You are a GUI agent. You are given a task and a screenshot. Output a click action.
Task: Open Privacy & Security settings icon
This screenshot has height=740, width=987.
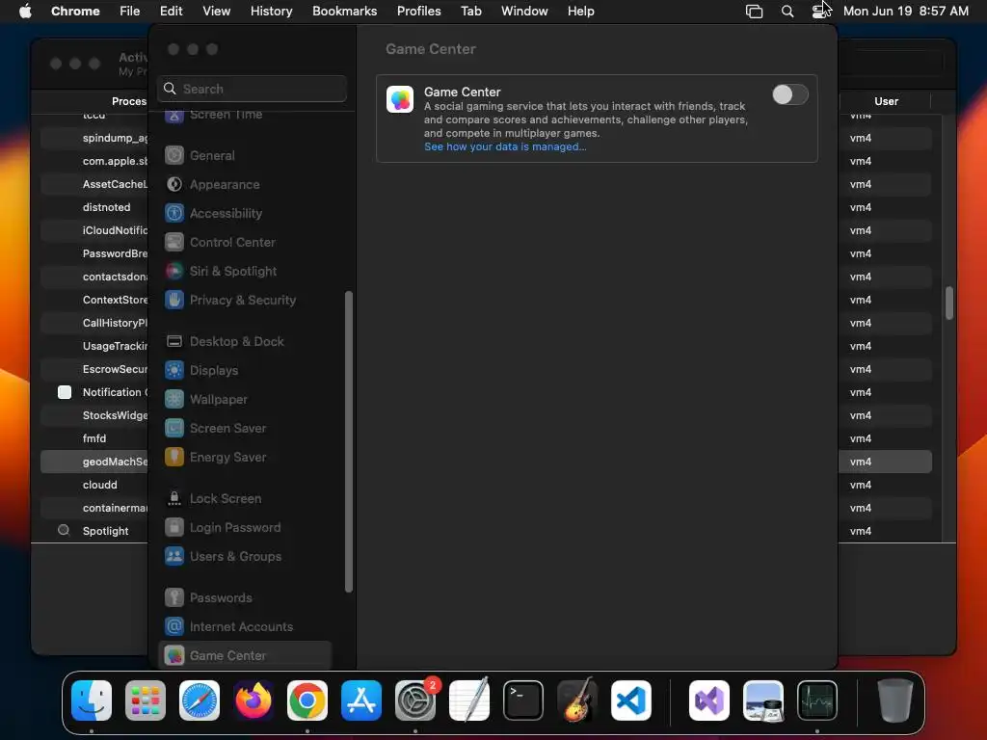point(174,301)
